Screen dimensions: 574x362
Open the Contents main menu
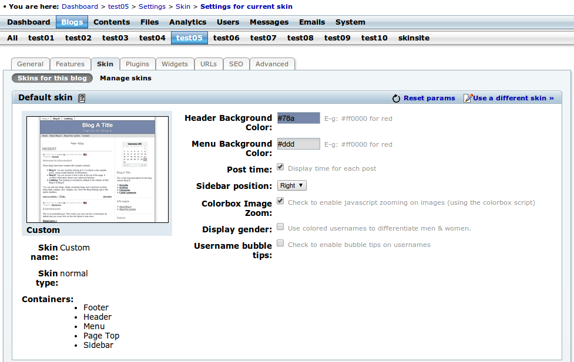pos(112,22)
